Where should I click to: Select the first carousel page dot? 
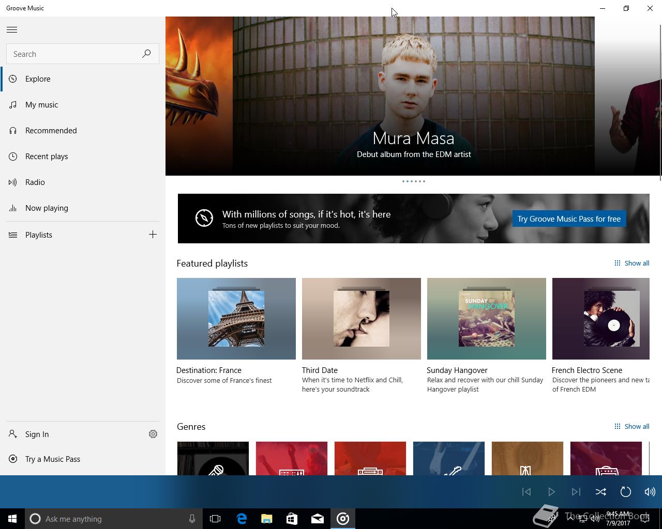403,181
